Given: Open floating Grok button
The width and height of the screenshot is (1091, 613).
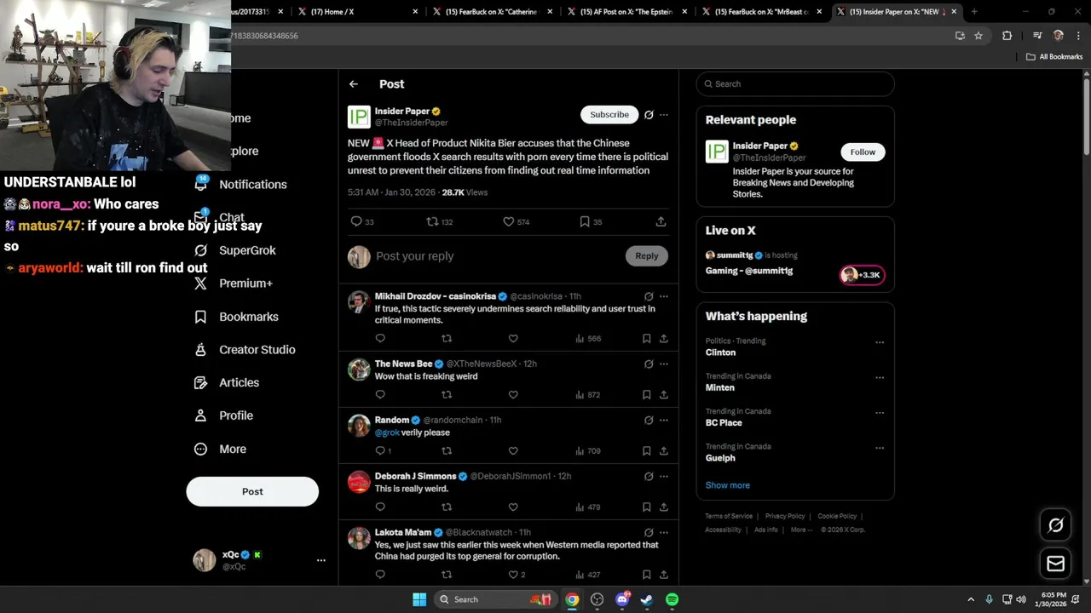Looking at the screenshot, I should [1055, 525].
